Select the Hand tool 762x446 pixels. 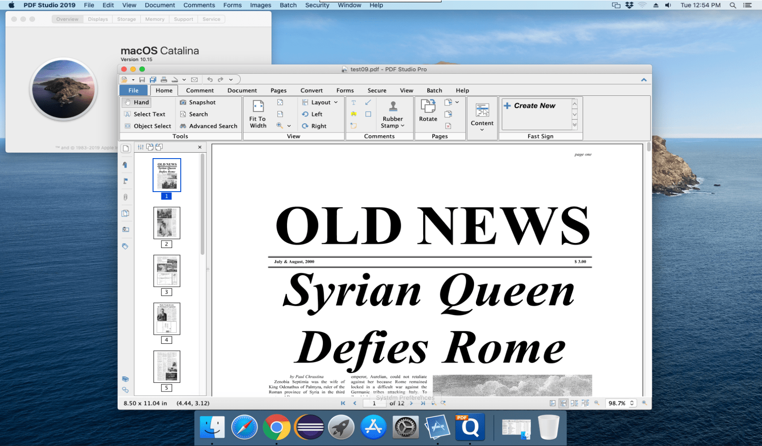137,102
